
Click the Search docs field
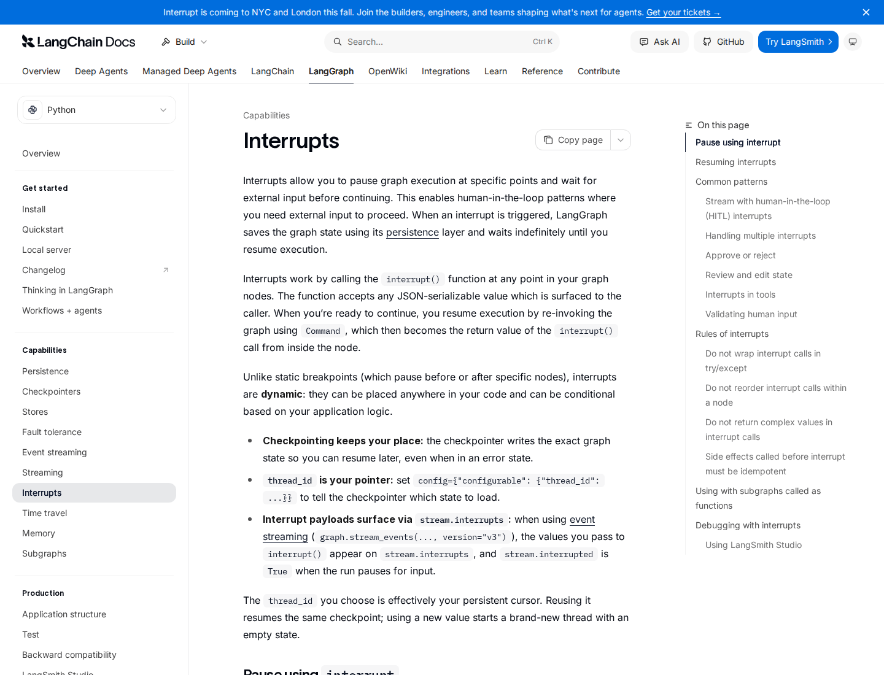(x=442, y=42)
